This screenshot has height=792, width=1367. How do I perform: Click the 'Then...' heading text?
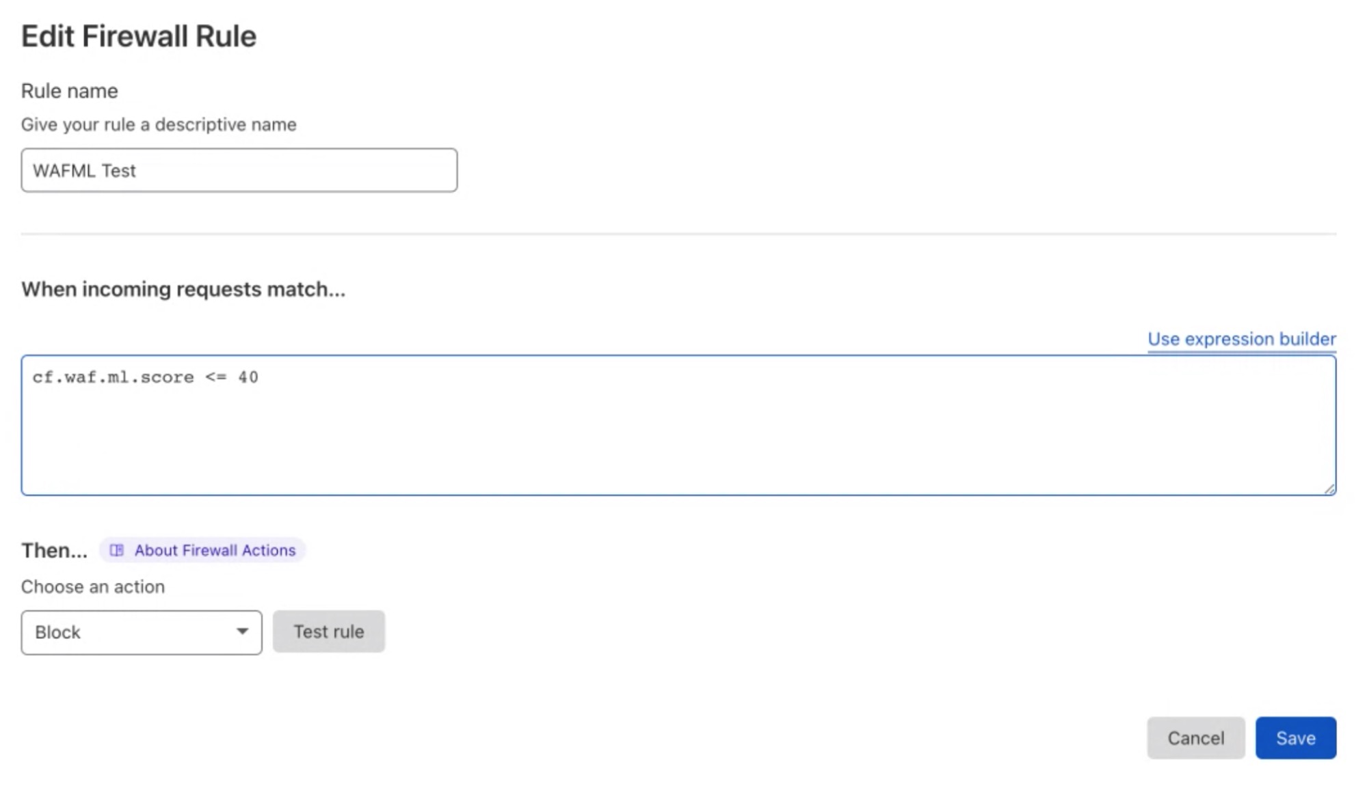coord(54,550)
